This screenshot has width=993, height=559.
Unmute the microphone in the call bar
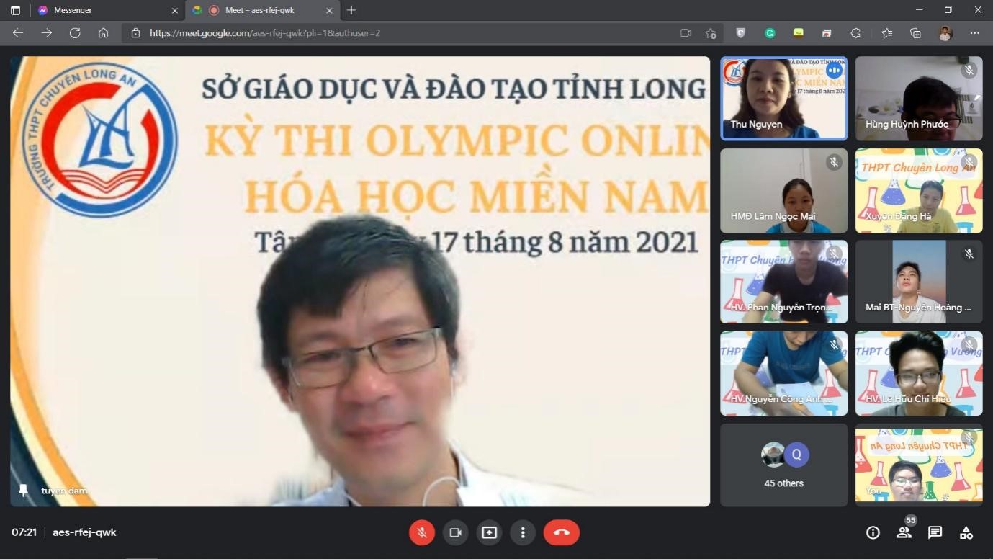422,532
